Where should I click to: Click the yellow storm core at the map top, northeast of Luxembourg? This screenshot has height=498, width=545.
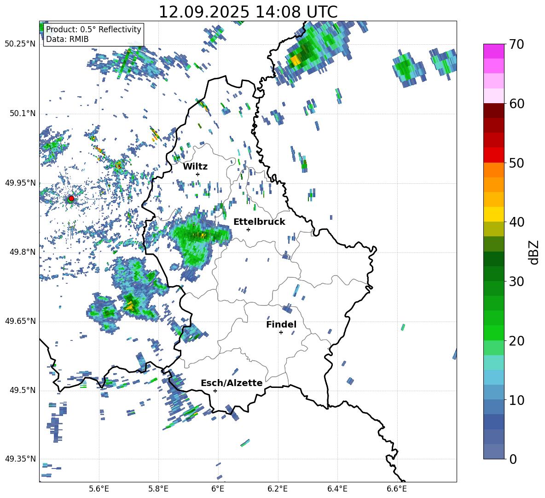296,60
